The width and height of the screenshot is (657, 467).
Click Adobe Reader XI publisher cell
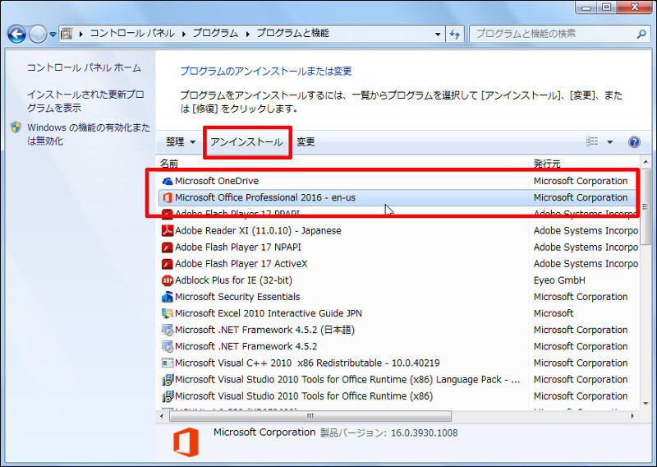(x=586, y=230)
